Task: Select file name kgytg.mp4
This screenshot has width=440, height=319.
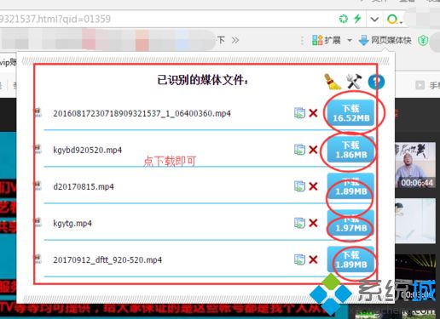Action: click(x=72, y=224)
